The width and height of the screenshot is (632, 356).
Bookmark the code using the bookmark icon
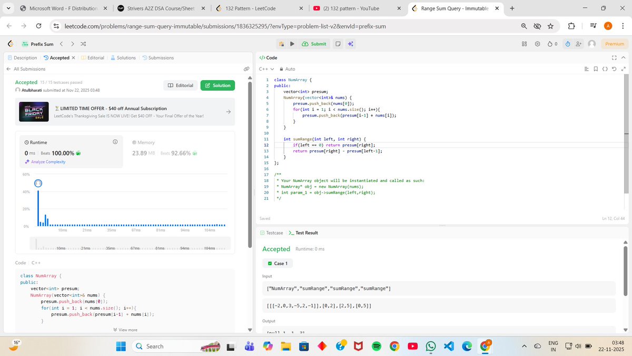(596, 69)
